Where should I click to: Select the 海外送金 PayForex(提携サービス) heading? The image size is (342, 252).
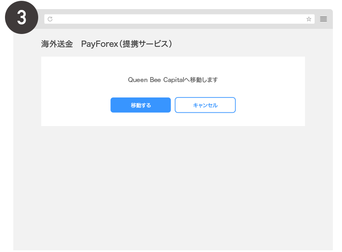point(106,44)
